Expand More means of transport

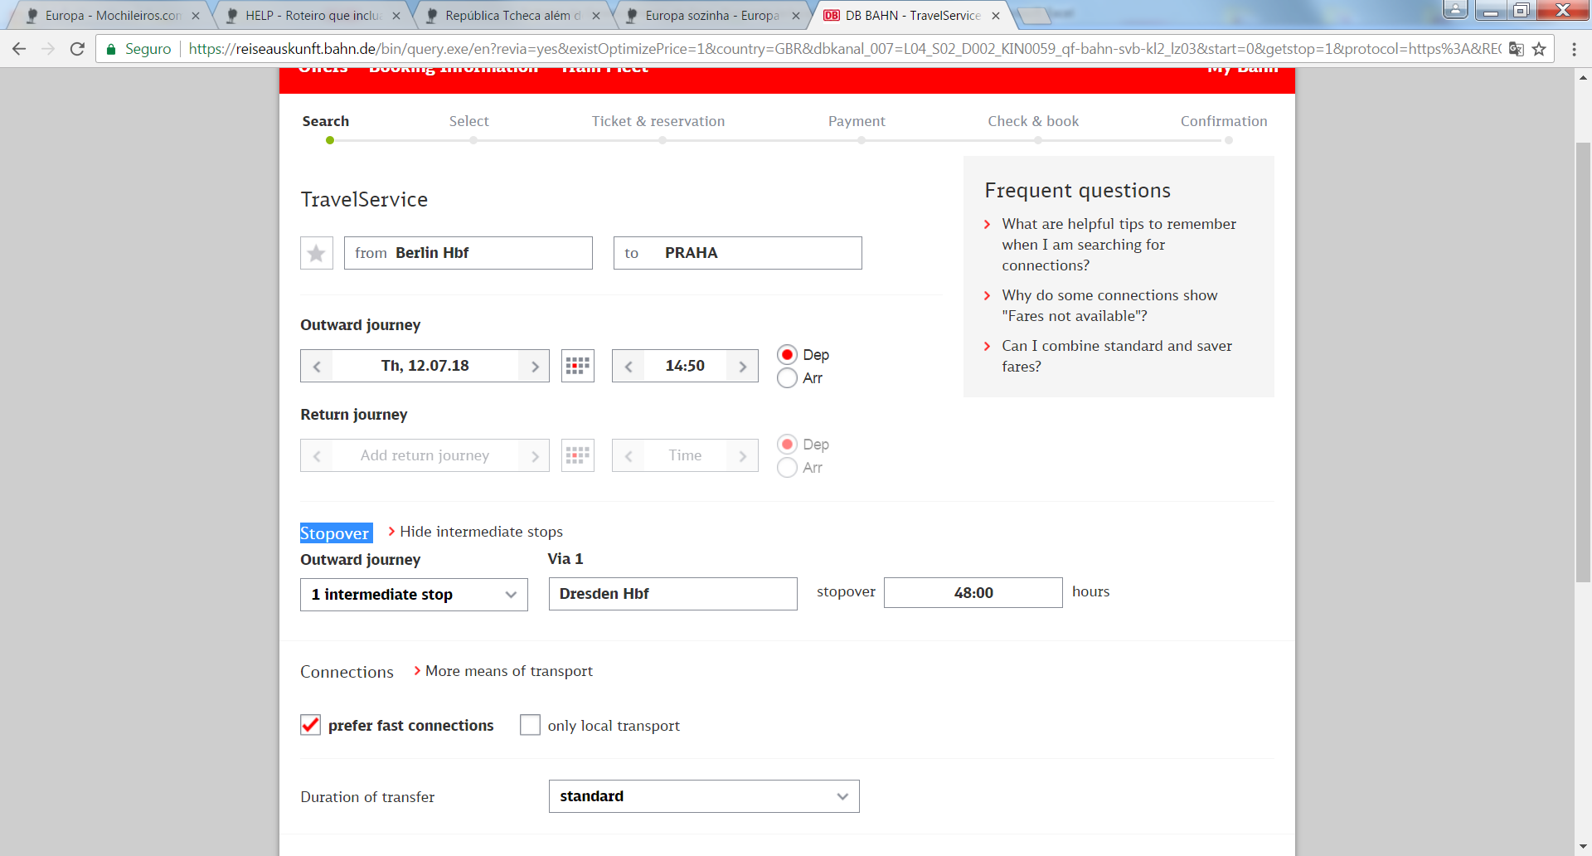click(x=508, y=671)
